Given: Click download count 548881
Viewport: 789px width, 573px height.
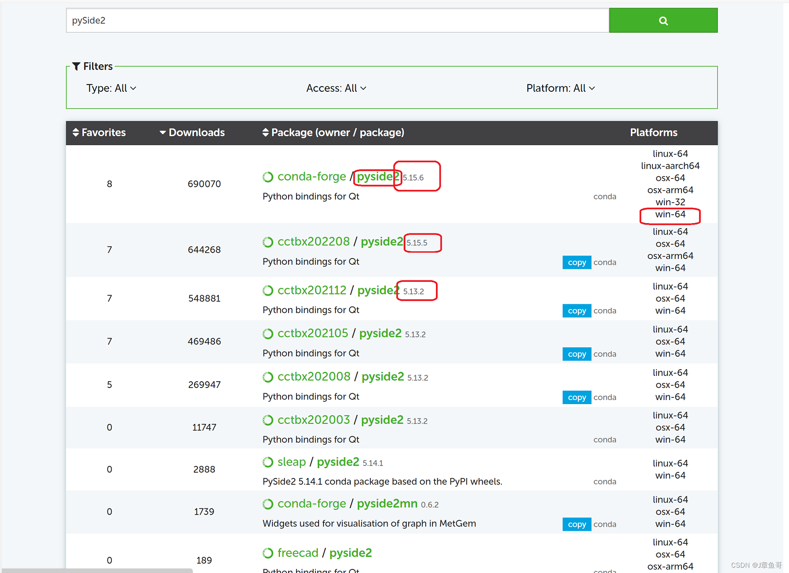Looking at the screenshot, I should tap(204, 299).
